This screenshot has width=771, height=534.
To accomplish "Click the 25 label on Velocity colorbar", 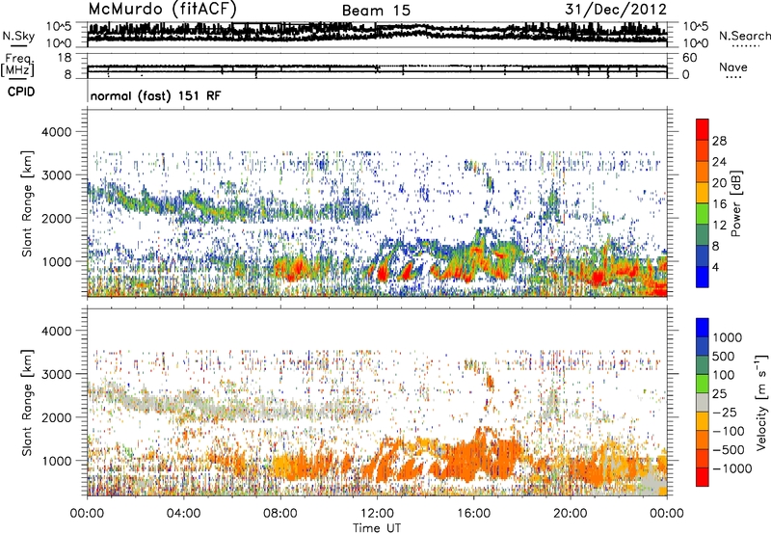I will pyautogui.click(x=719, y=394).
